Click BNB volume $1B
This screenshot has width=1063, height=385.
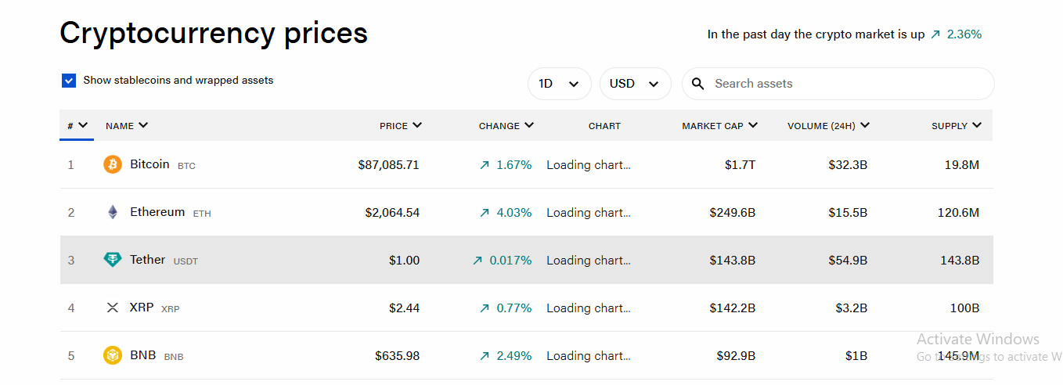[856, 356]
